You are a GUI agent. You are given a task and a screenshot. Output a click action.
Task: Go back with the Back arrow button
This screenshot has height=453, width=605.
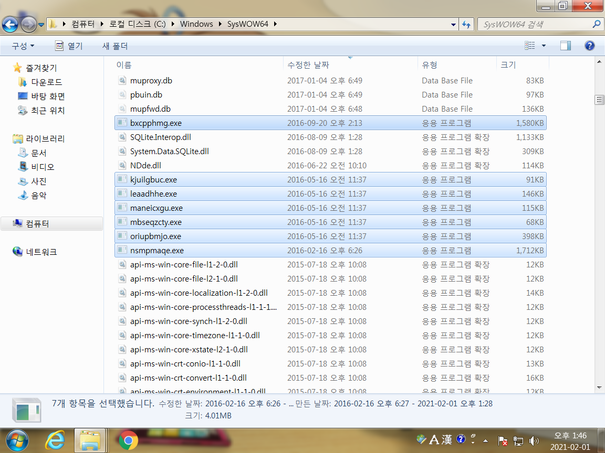click(10, 25)
